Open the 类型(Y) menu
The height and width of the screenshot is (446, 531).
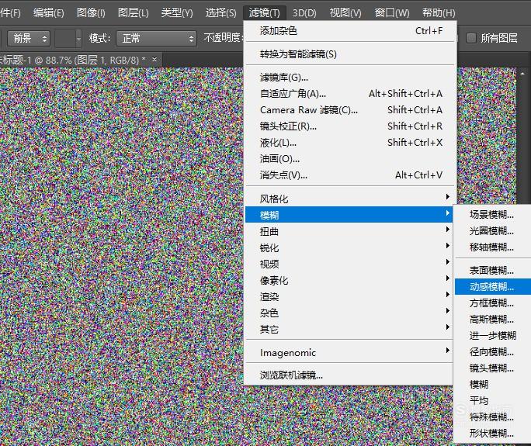point(177,13)
